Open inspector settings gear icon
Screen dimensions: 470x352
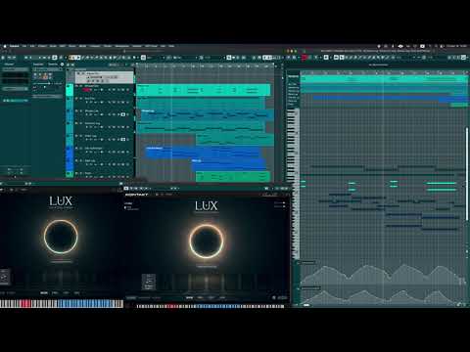pyautogui.click(x=62, y=65)
